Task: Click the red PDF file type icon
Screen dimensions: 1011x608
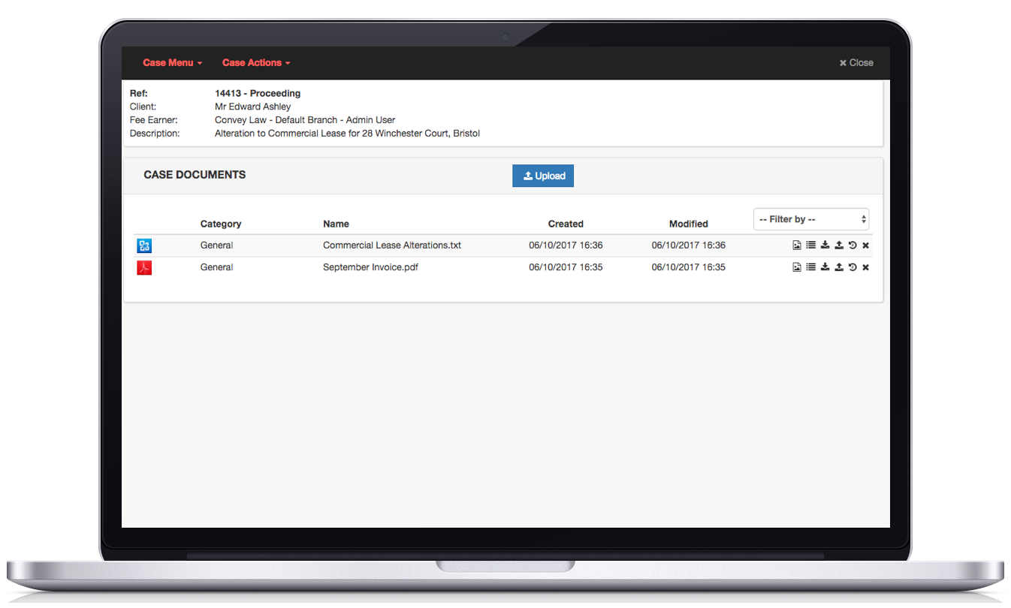Action: [x=144, y=267]
